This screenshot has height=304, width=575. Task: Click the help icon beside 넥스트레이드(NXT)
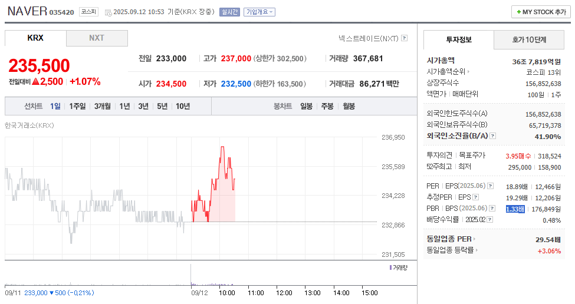[405, 38]
